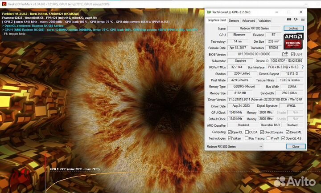Image resolution: width=321 pixels, height=193 pixels.
Task: Click the GPU-Z screenshot camera icon
Action: click(x=289, y=19)
